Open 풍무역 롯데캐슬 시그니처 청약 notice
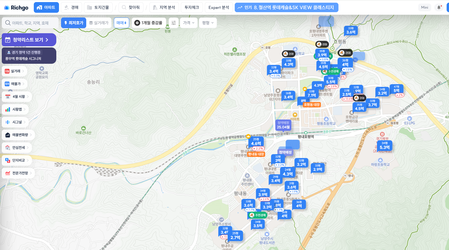The width and height of the screenshot is (449, 250). click(x=29, y=55)
